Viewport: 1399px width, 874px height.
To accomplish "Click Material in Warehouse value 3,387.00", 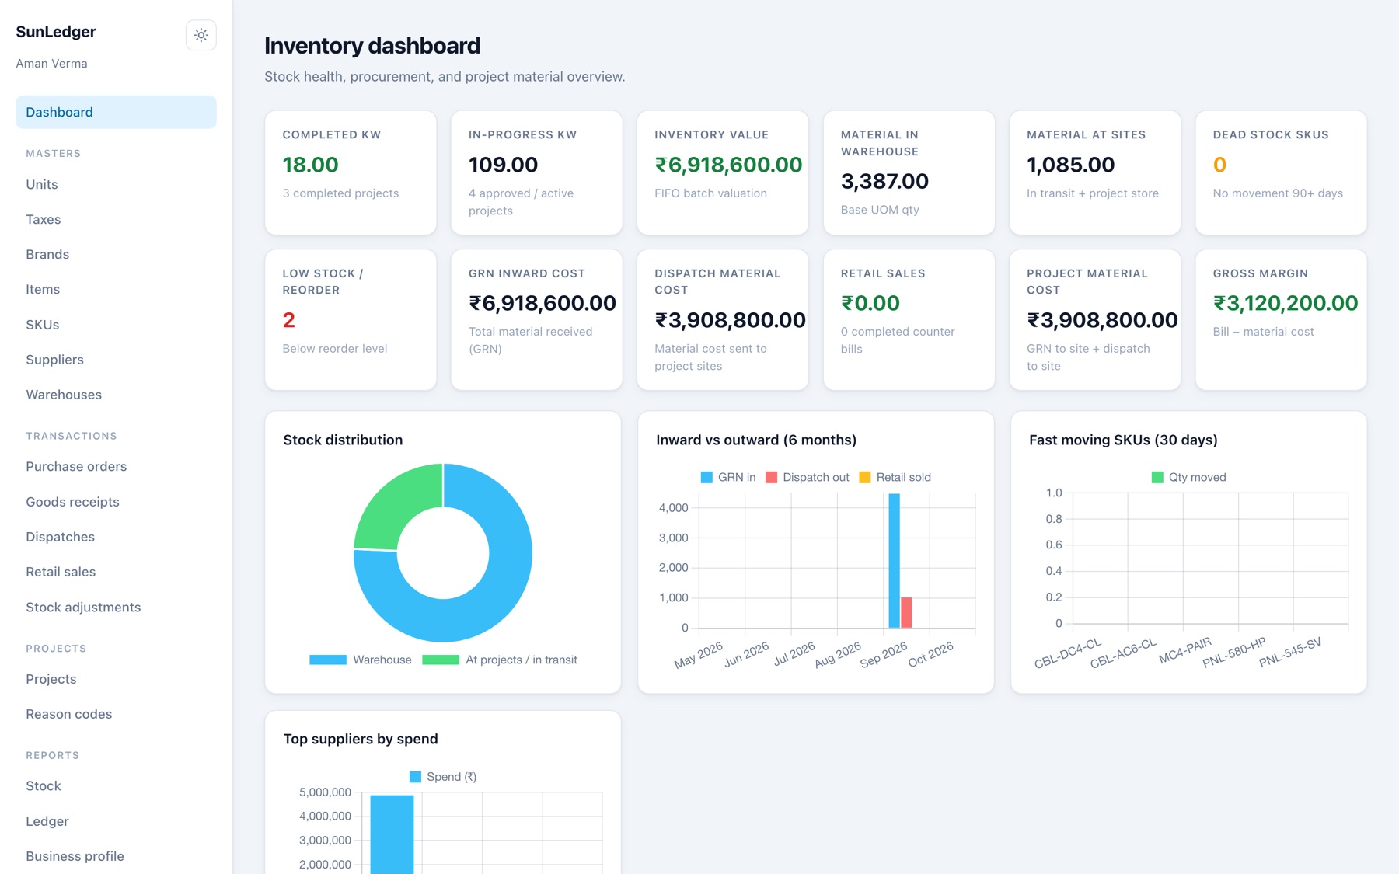I will (884, 181).
